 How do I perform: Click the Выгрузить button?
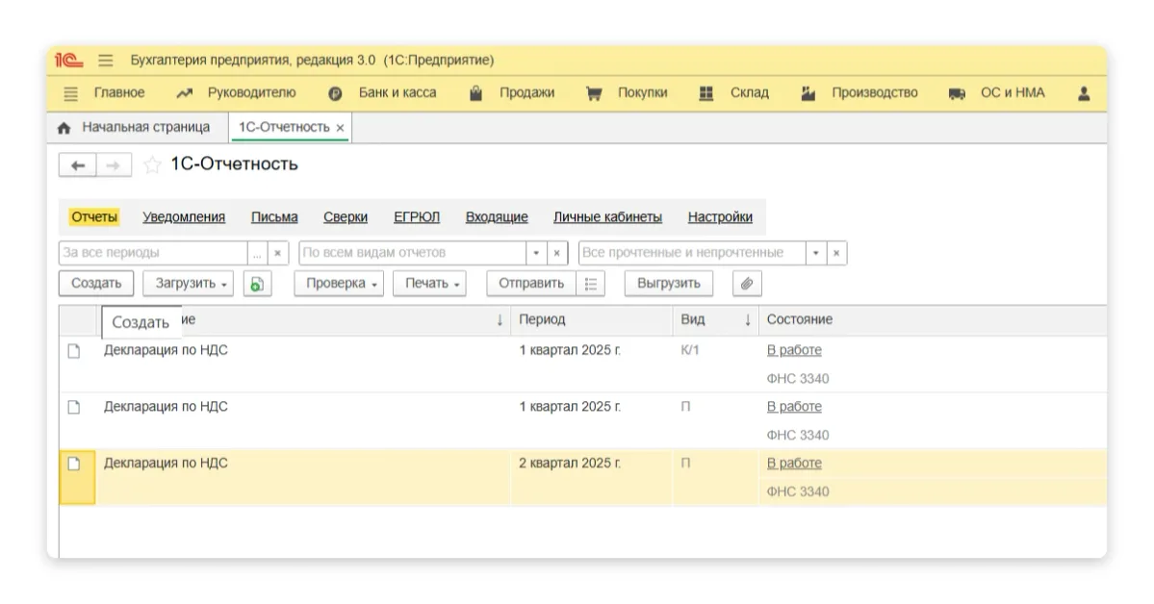point(668,284)
